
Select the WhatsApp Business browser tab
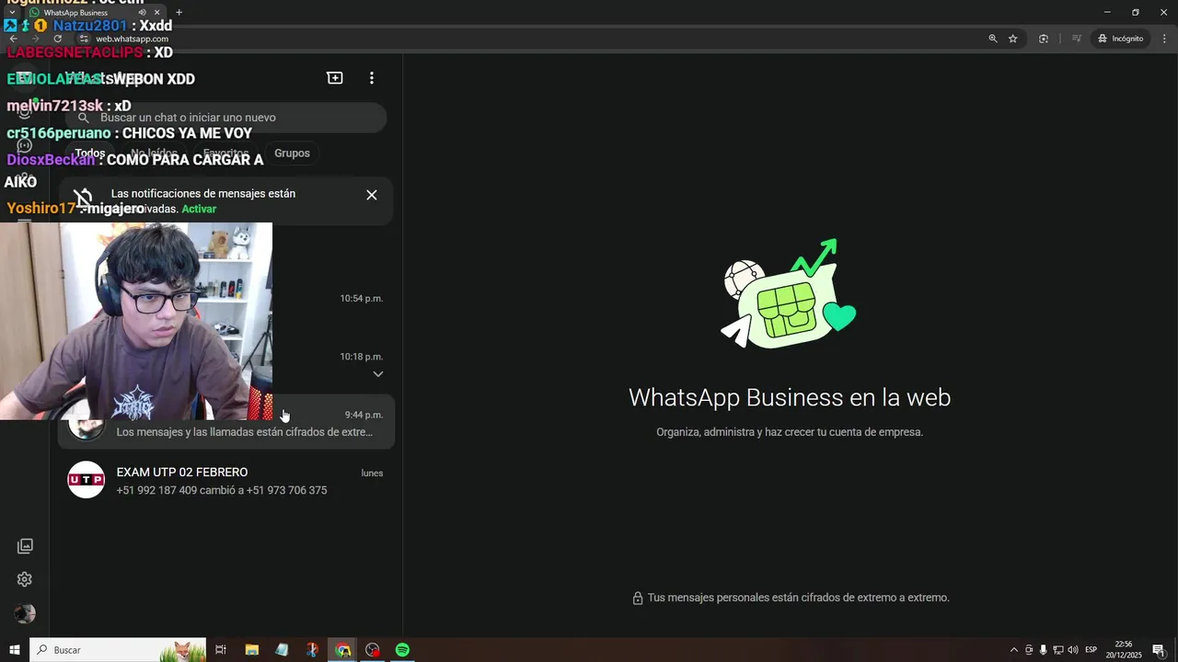point(95,12)
